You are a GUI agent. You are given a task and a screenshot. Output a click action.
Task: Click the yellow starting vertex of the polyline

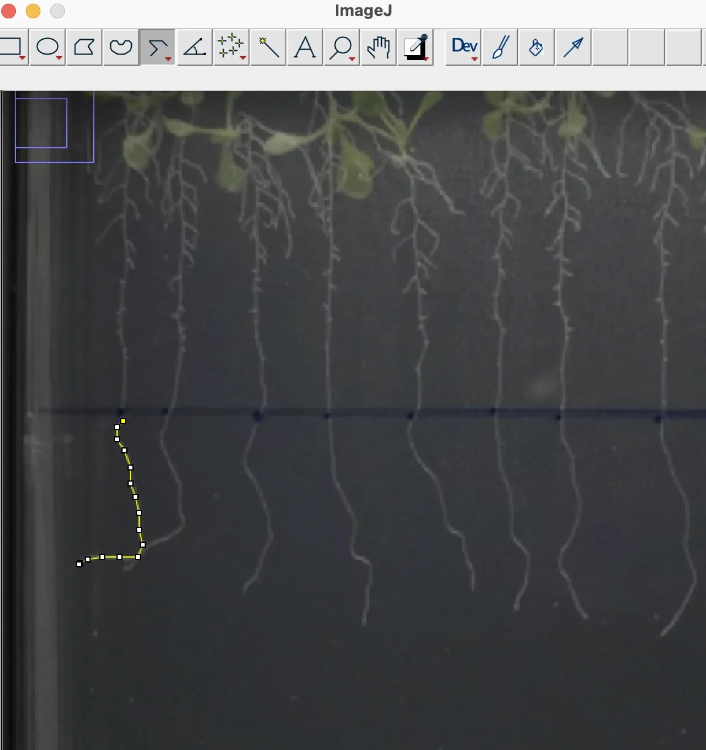(123, 421)
